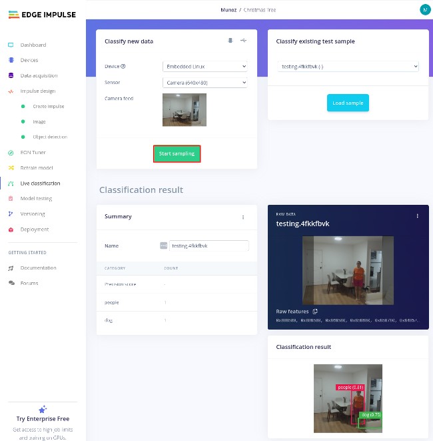Open the test sample selector dropdown

tap(348, 67)
